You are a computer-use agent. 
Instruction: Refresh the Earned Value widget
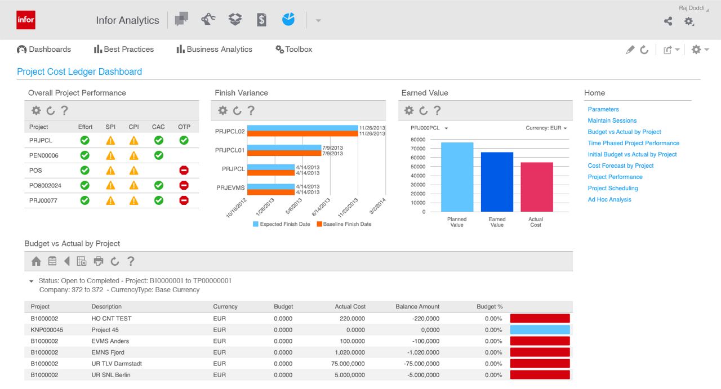pos(423,110)
